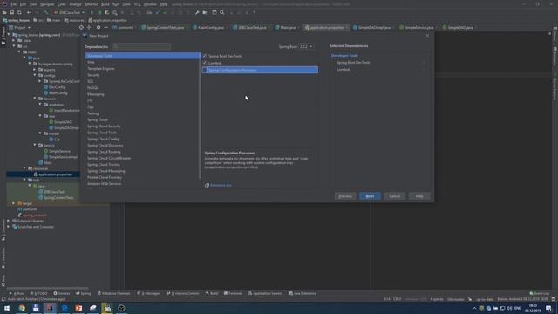Viewport: 558px width, 314px height.
Task: Click the Cancel button in New Project dialog
Action: point(394,196)
